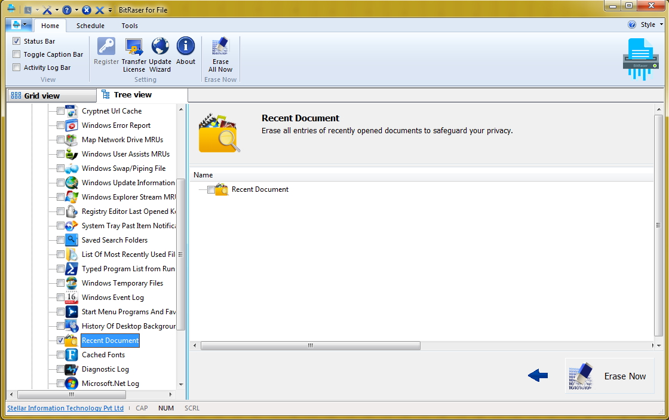Viewport: 669px width, 420px height.
Task: Uncheck Recent Document in the tree
Action: pos(60,341)
